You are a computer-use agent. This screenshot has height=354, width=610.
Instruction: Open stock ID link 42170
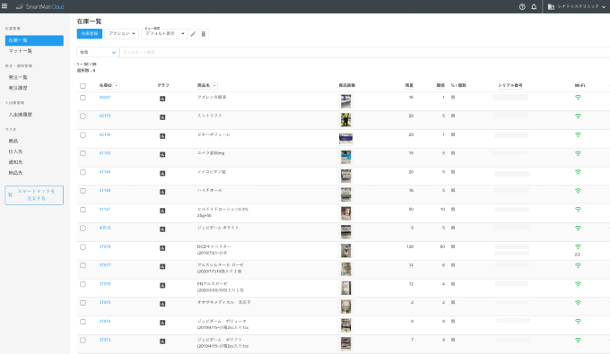[x=105, y=116]
